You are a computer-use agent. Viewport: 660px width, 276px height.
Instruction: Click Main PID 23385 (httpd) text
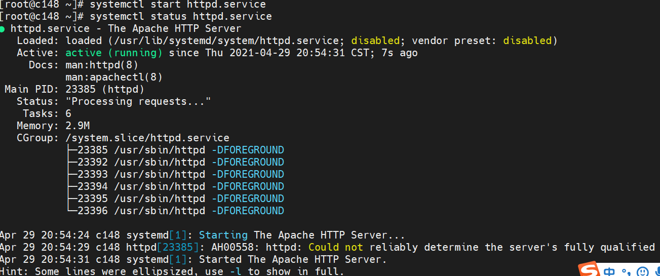[105, 89]
